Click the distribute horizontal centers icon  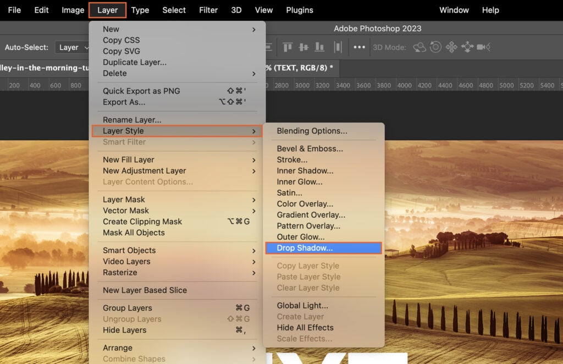pos(337,48)
